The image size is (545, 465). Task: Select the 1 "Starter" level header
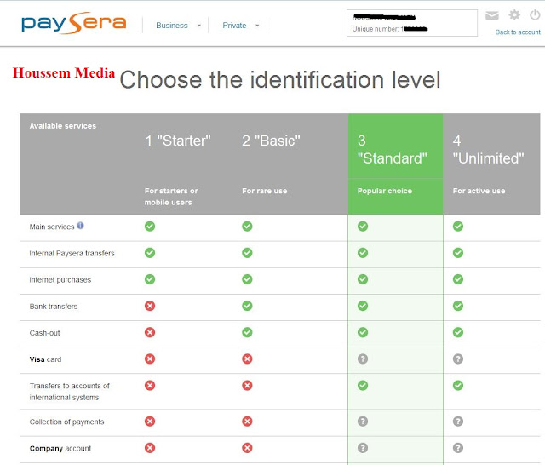[x=178, y=141]
